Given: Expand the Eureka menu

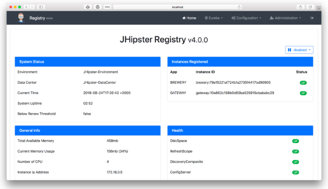Looking at the screenshot, I should pos(214,18).
